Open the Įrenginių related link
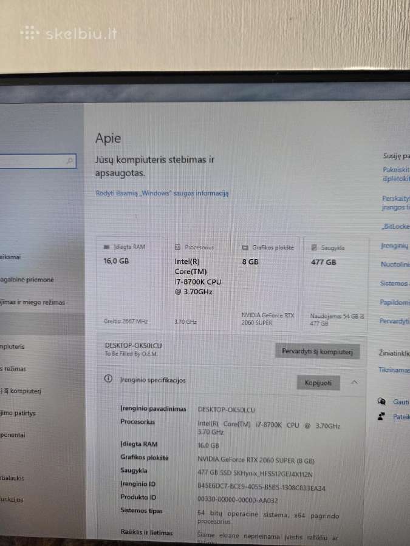Image resolution: width=410 pixels, height=546 pixels. click(x=394, y=246)
